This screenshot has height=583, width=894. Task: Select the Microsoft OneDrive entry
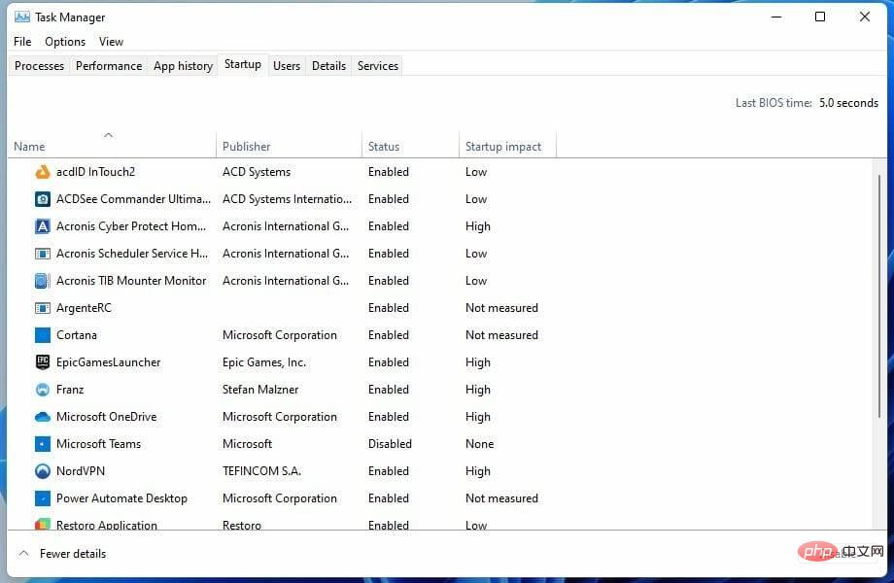[107, 417]
